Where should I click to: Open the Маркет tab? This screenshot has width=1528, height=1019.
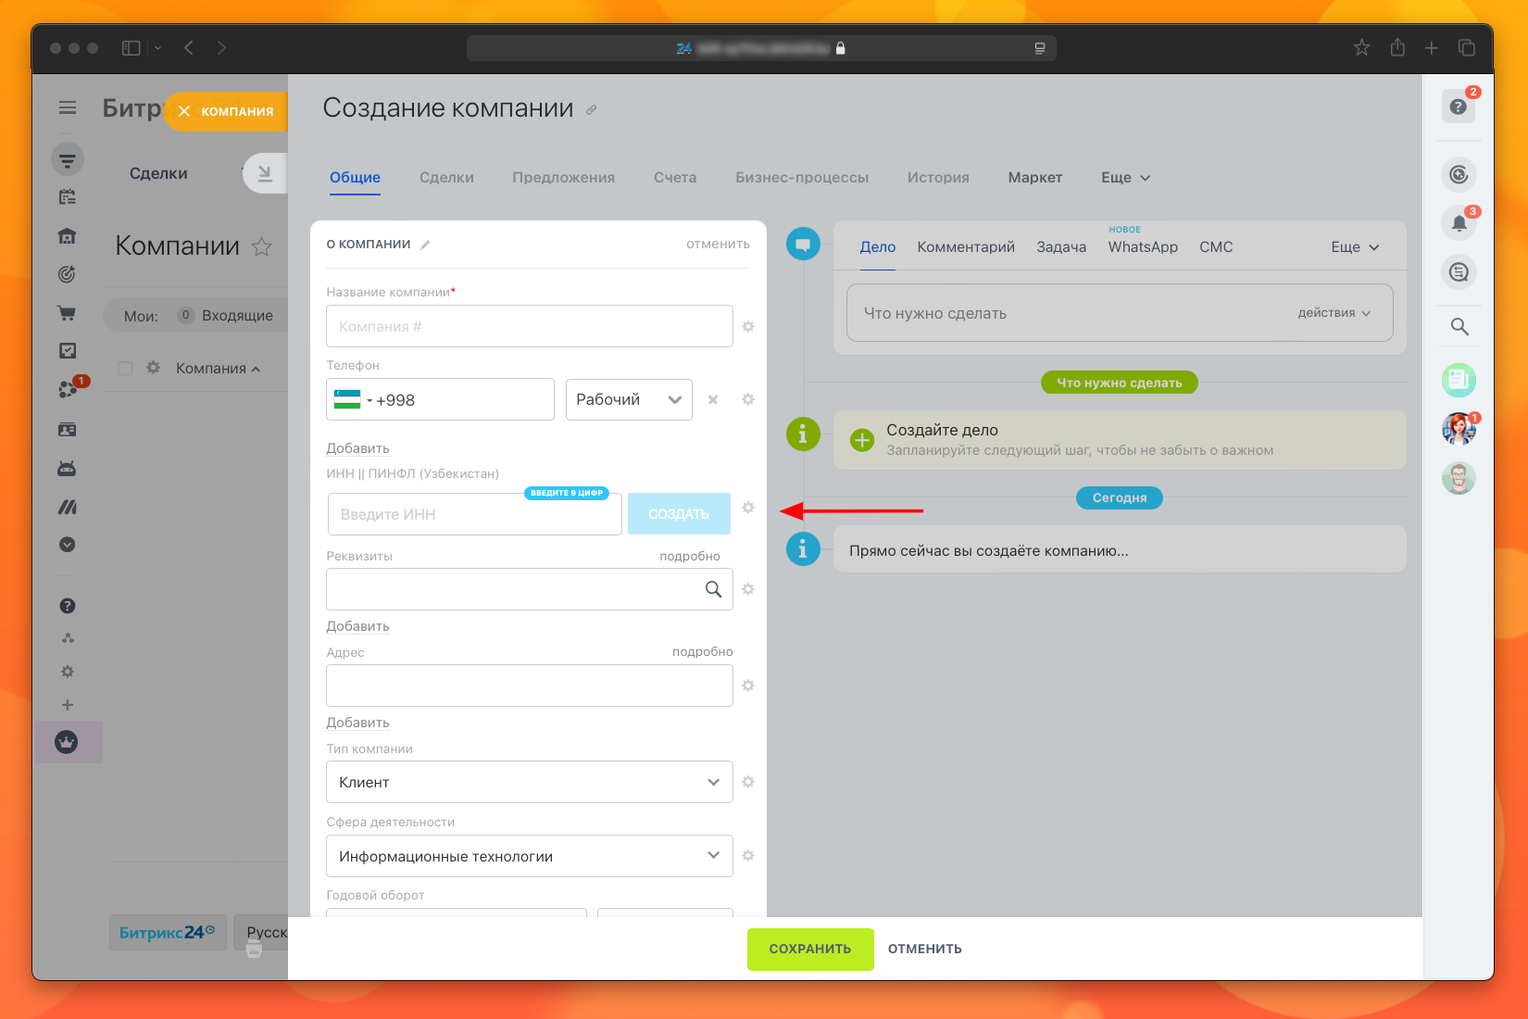1034,178
